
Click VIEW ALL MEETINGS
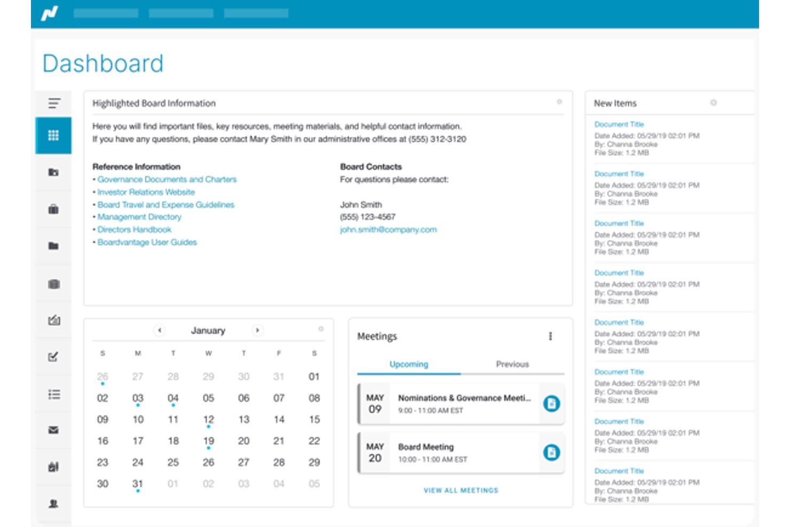pyautogui.click(x=461, y=490)
